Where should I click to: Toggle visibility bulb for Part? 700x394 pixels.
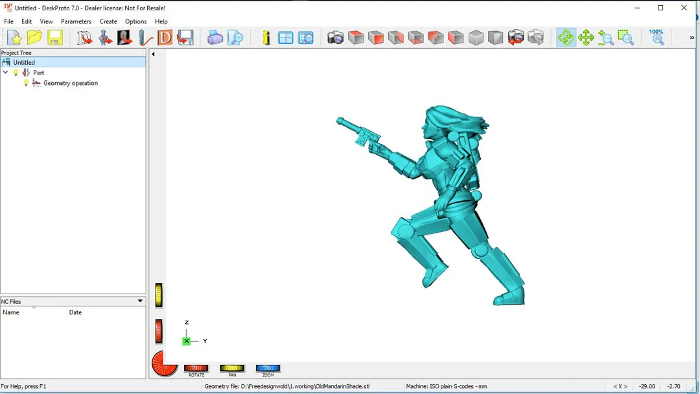coord(16,73)
